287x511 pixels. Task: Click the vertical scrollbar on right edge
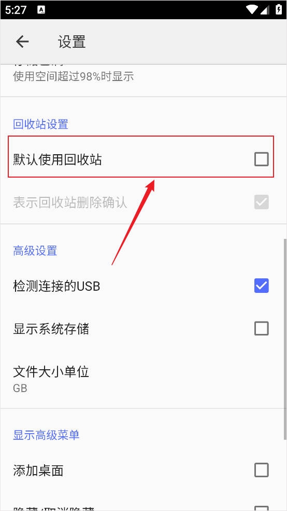tap(285, 339)
